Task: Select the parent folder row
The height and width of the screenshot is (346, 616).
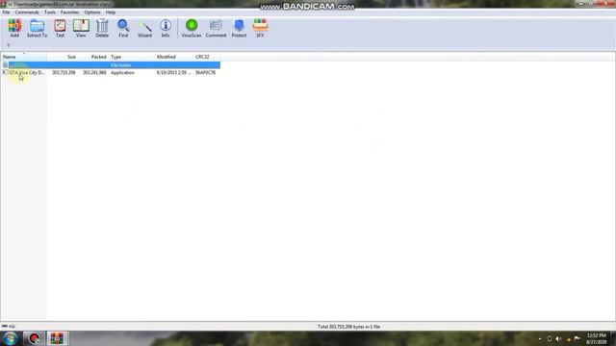Action: tap(111, 64)
